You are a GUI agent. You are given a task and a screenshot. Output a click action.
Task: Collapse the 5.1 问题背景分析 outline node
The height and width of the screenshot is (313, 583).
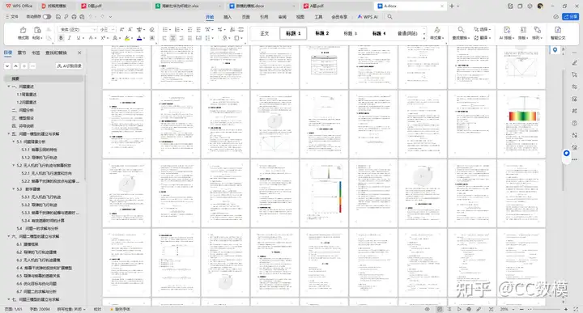point(14,142)
